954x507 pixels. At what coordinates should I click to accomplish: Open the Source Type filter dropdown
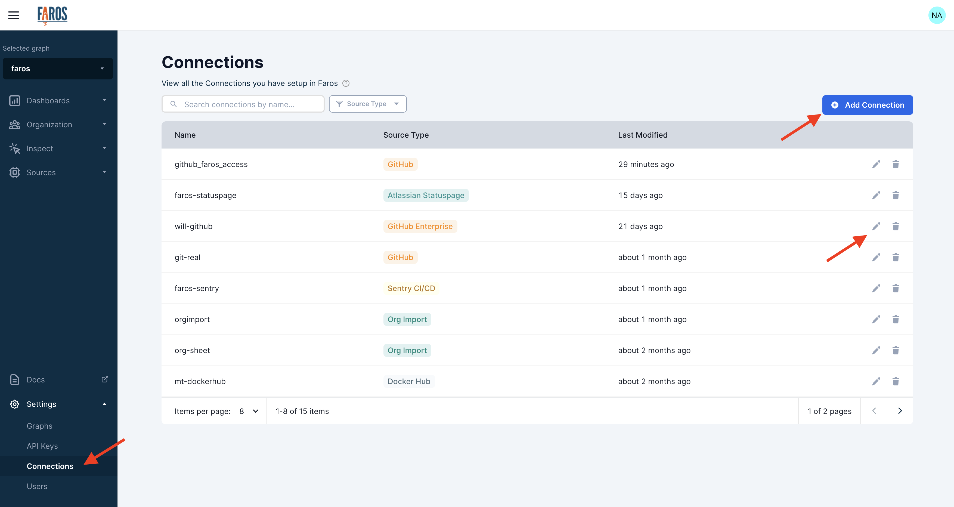(x=367, y=104)
